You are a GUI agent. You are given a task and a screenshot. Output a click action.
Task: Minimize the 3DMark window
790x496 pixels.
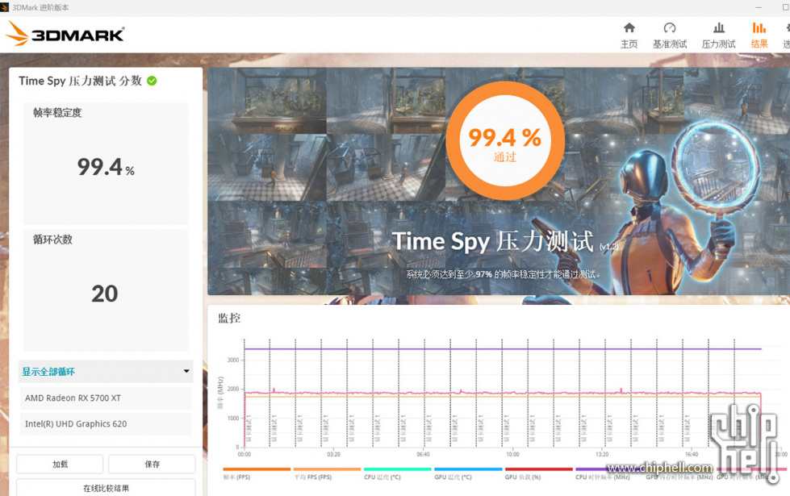tap(759, 7)
